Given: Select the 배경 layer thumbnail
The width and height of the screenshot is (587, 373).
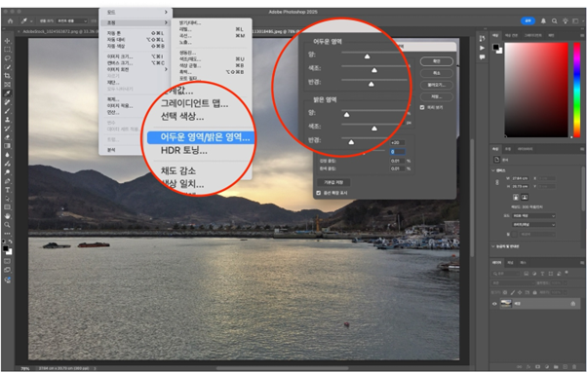Looking at the screenshot, I should [x=506, y=304].
